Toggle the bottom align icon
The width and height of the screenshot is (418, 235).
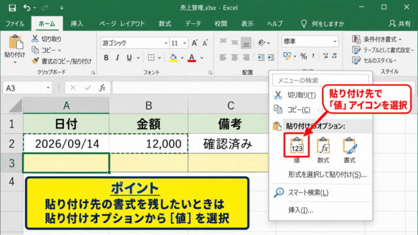(x=246, y=42)
